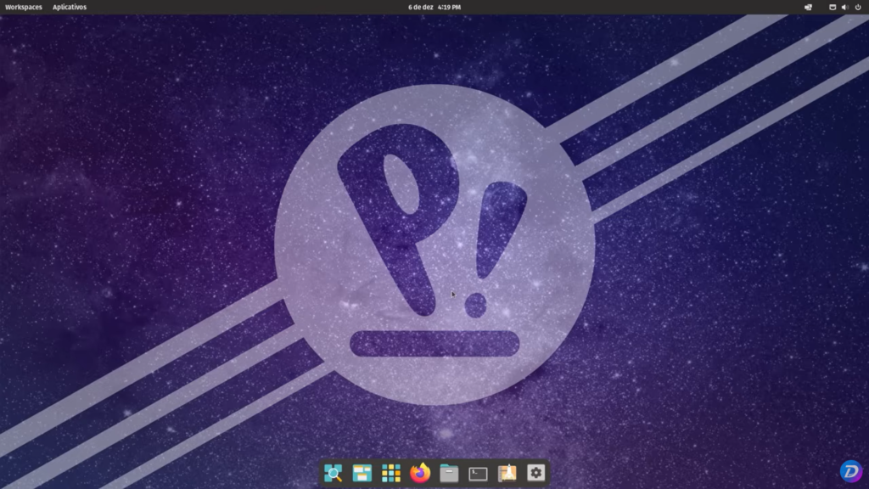This screenshot has width=869, height=489.
Task: Select the workspaces overview icon in the dock
Action: (333, 474)
